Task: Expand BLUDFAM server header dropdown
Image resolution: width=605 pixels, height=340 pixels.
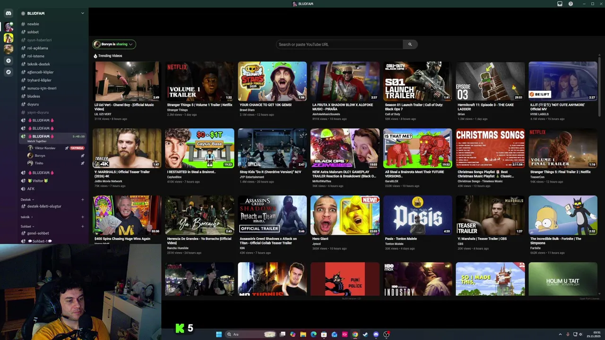Action: pos(82,13)
